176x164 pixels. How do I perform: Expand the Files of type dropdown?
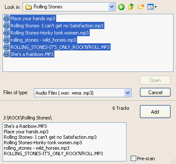127,93
